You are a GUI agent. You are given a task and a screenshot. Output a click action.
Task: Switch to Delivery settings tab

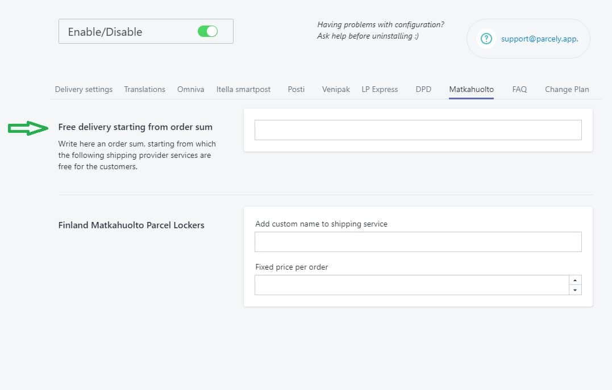(x=84, y=89)
